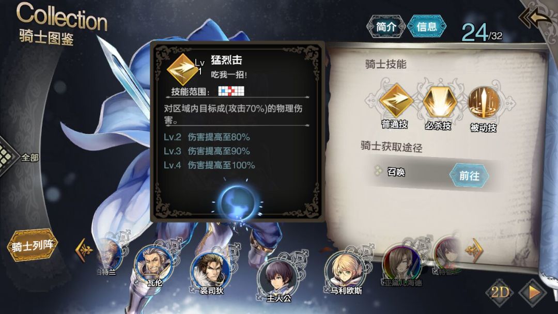This screenshot has height=314, width=558.
Task: Select the 普通技 skill icon
Action: click(x=396, y=101)
